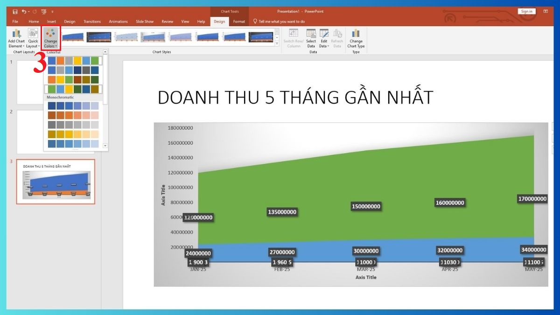Switch to the Format tab
The image size is (560, 315).
pyautogui.click(x=239, y=21)
